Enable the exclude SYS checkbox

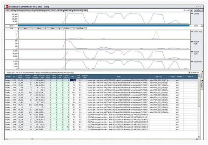(x=189, y=72)
